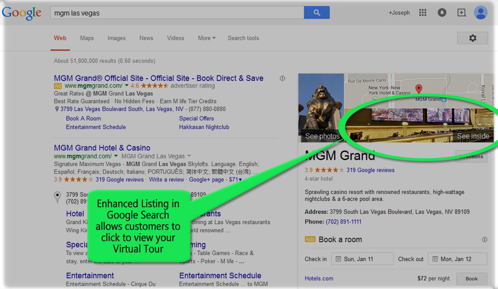The height and width of the screenshot is (289, 498).
Task: Open the account profile avatar
Action: pyautogui.click(x=480, y=13)
